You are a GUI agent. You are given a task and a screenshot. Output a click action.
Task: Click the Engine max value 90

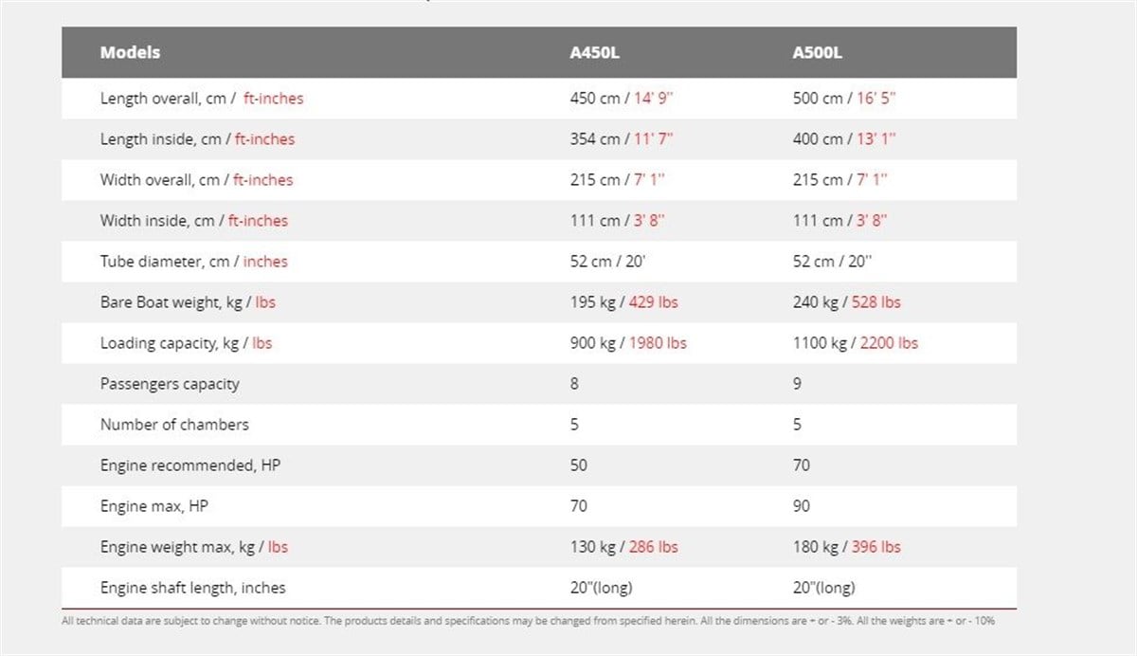coord(802,506)
